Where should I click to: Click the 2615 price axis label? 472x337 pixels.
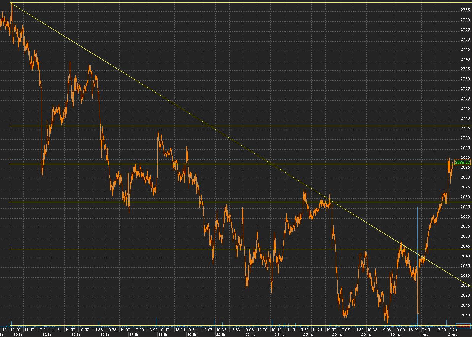[465, 305]
